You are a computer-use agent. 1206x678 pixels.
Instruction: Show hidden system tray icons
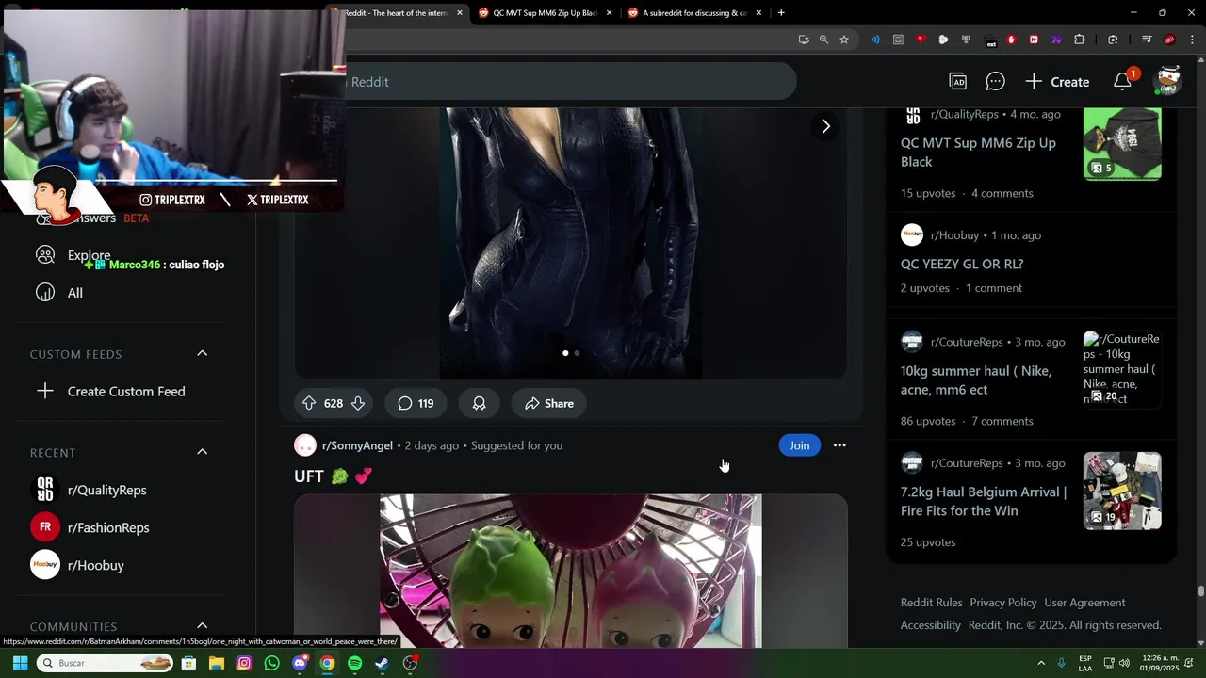[1041, 663]
